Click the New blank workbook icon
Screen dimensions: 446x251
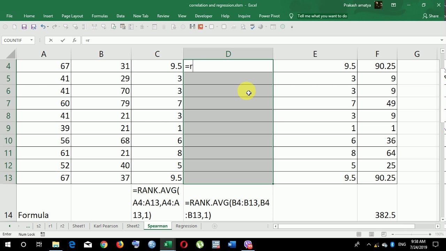15,27
